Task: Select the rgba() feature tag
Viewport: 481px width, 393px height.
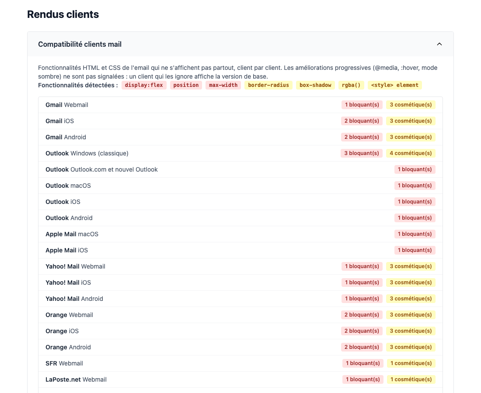Action: [351, 85]
